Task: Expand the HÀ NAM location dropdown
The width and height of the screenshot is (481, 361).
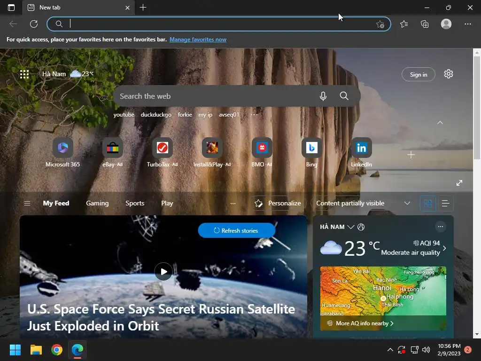Action: pos(350,227)
